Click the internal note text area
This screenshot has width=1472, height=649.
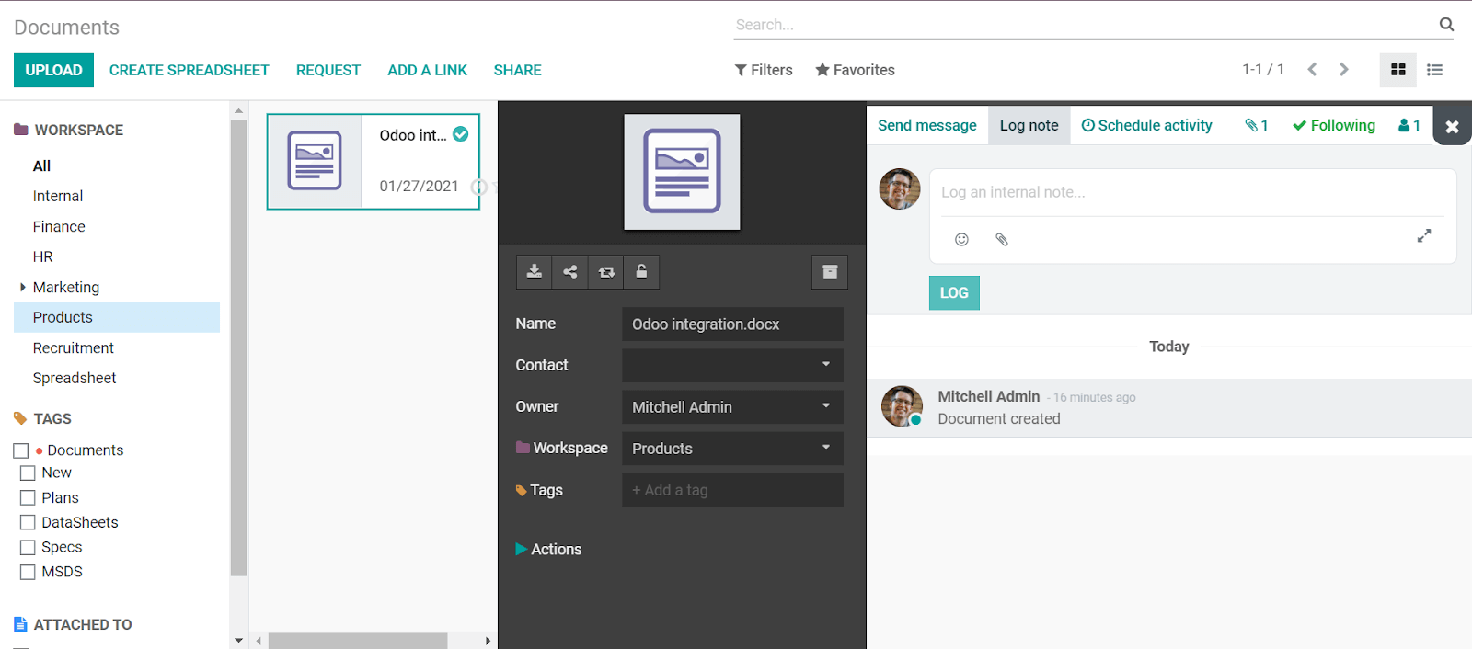[x=1192, y=192]
